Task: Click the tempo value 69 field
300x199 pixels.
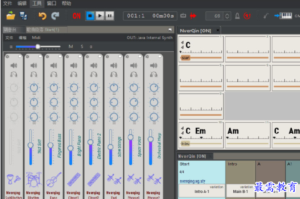Action: coord(214,16)
